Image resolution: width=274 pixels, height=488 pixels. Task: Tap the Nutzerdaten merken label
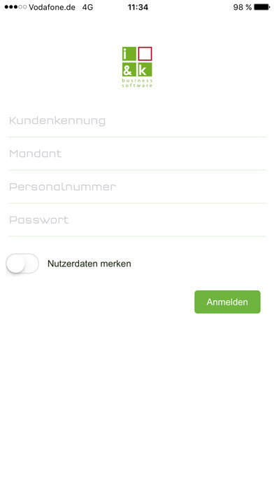(x=89, y=264)
